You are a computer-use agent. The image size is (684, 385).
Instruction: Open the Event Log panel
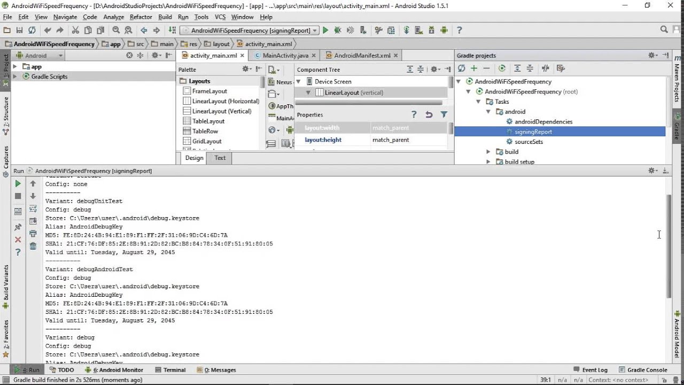[x=590, y=370]
